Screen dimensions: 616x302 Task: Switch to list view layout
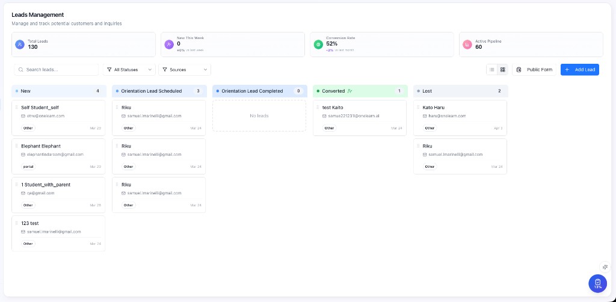click(492, 70)
